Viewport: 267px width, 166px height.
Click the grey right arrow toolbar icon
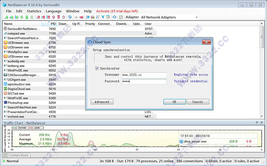click(x=76, y=17)
